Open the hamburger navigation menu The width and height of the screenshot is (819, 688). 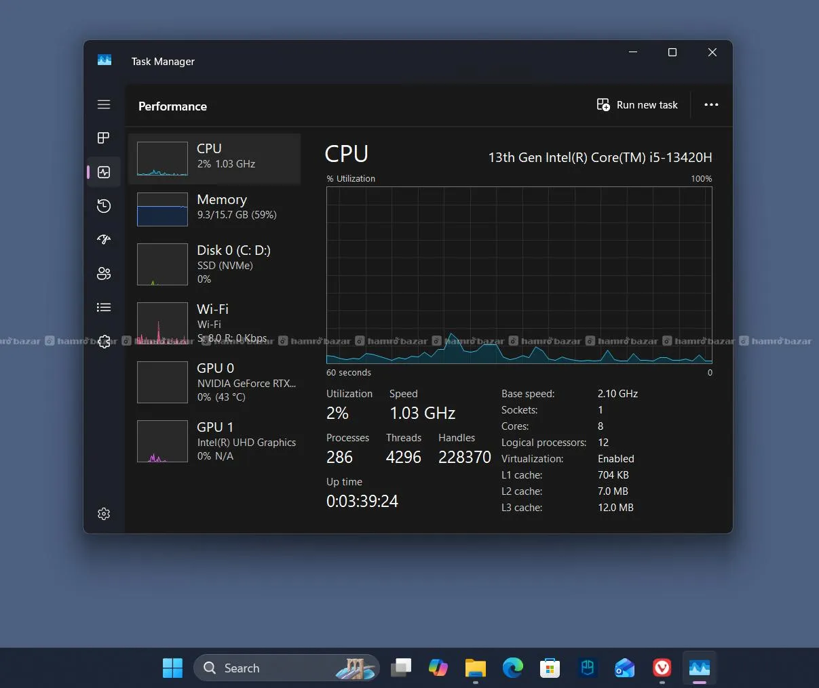click(x=104, y=104)
